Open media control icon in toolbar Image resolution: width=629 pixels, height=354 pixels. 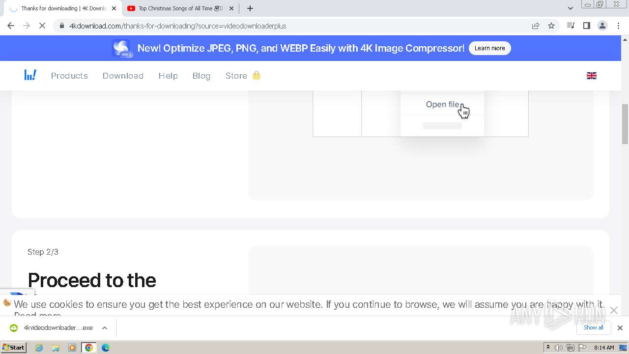click(571, 26)
